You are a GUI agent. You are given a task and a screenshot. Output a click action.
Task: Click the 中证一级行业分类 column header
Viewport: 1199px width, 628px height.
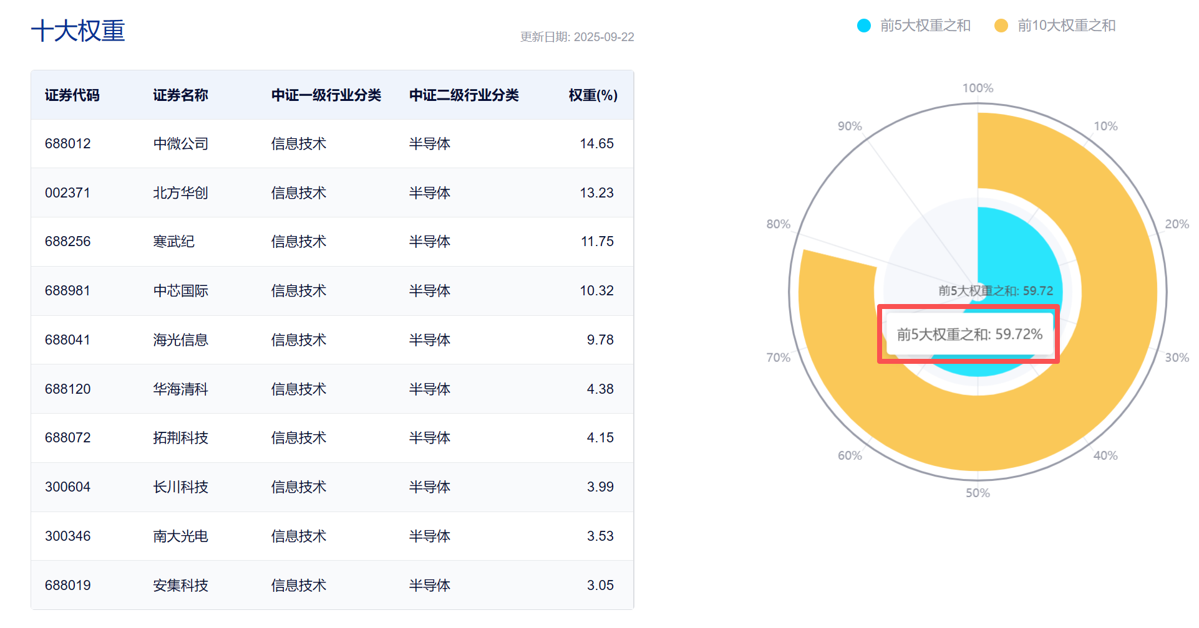(326, 95)
